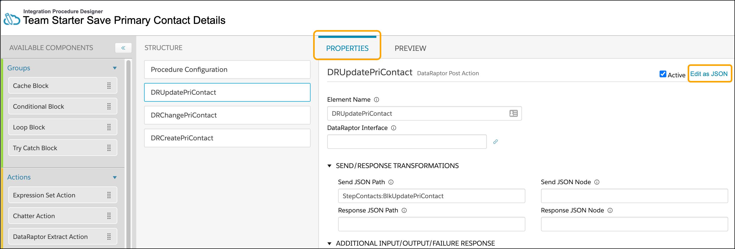The image size is (735, 249).
Task: Collapse Send/Response Transformations section
Action: click(x=329, y=166)
